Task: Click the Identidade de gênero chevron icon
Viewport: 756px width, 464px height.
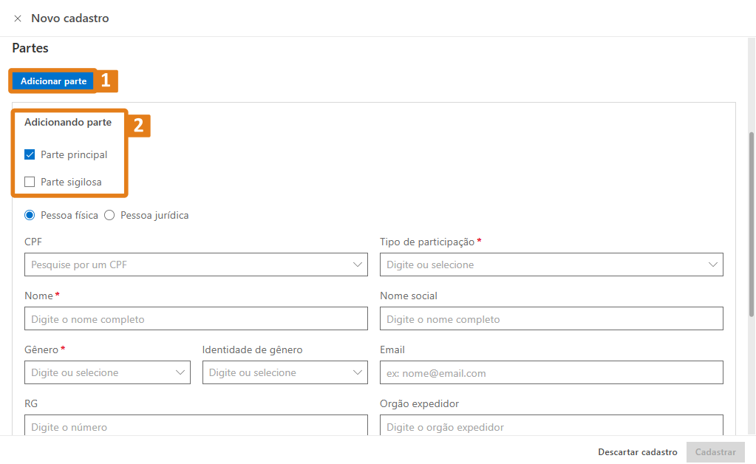Action: (357, 372)
